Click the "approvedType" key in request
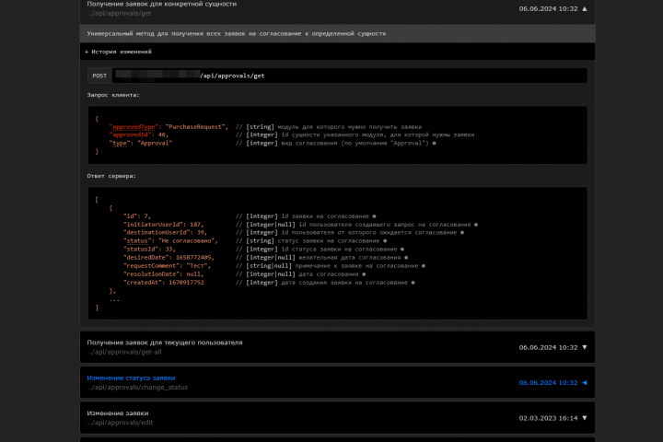Viewport: 663px width, 442px height. [x=134, y=126]
